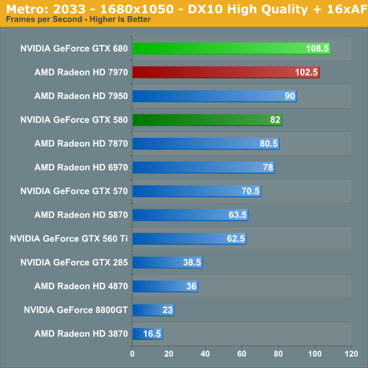Select the label 'AMD Radeon HD 5870'
The height and width of the screenshot is (368, 368).
click(81, 215)
